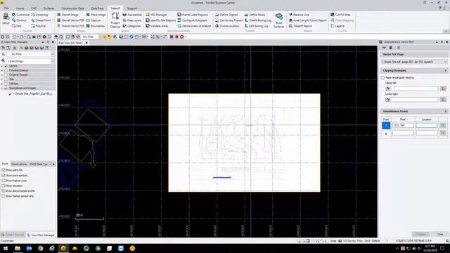This screenshot has width=450, height=253.
Task: Open the Everything selection dropdown
Action: pos(53,61)
